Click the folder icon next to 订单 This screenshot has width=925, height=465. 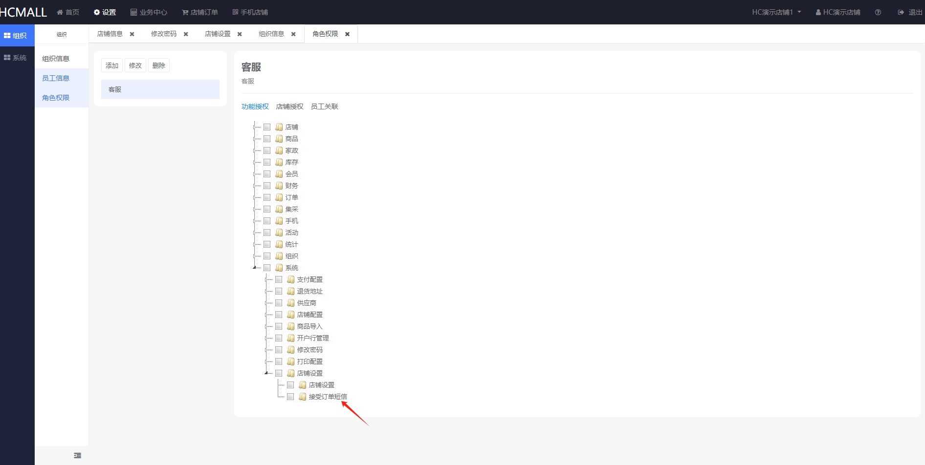click(x=279, y=197)
